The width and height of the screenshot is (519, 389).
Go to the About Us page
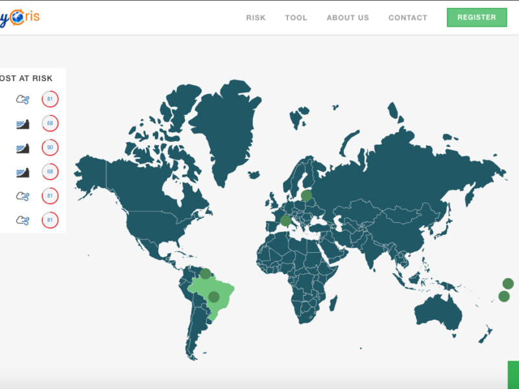(348, 18)
